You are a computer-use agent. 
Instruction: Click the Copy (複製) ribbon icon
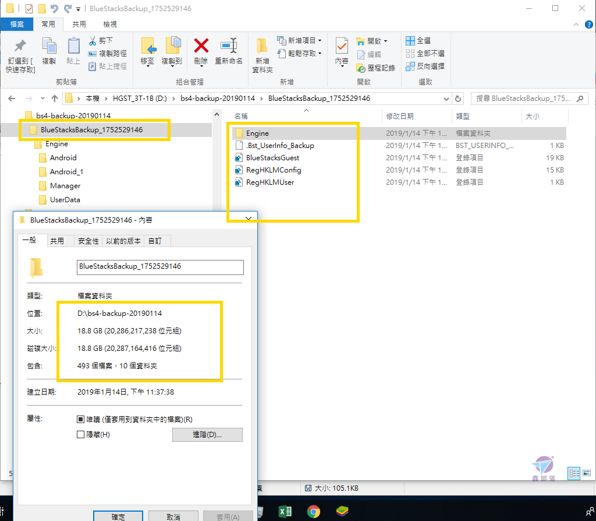[49, 47]
